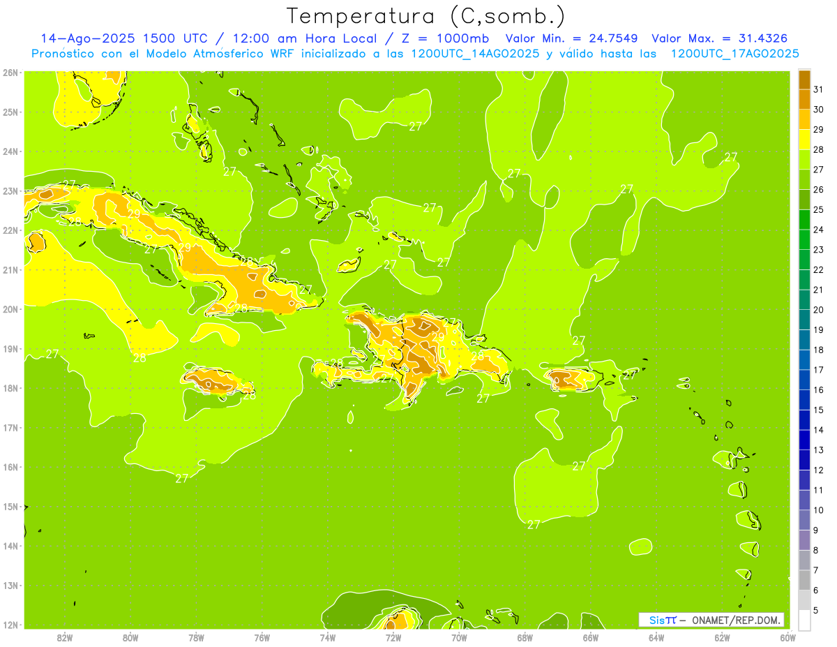Click longitude axis label 80W
This screenshot has height=647, width=837.
coord(130,637)
